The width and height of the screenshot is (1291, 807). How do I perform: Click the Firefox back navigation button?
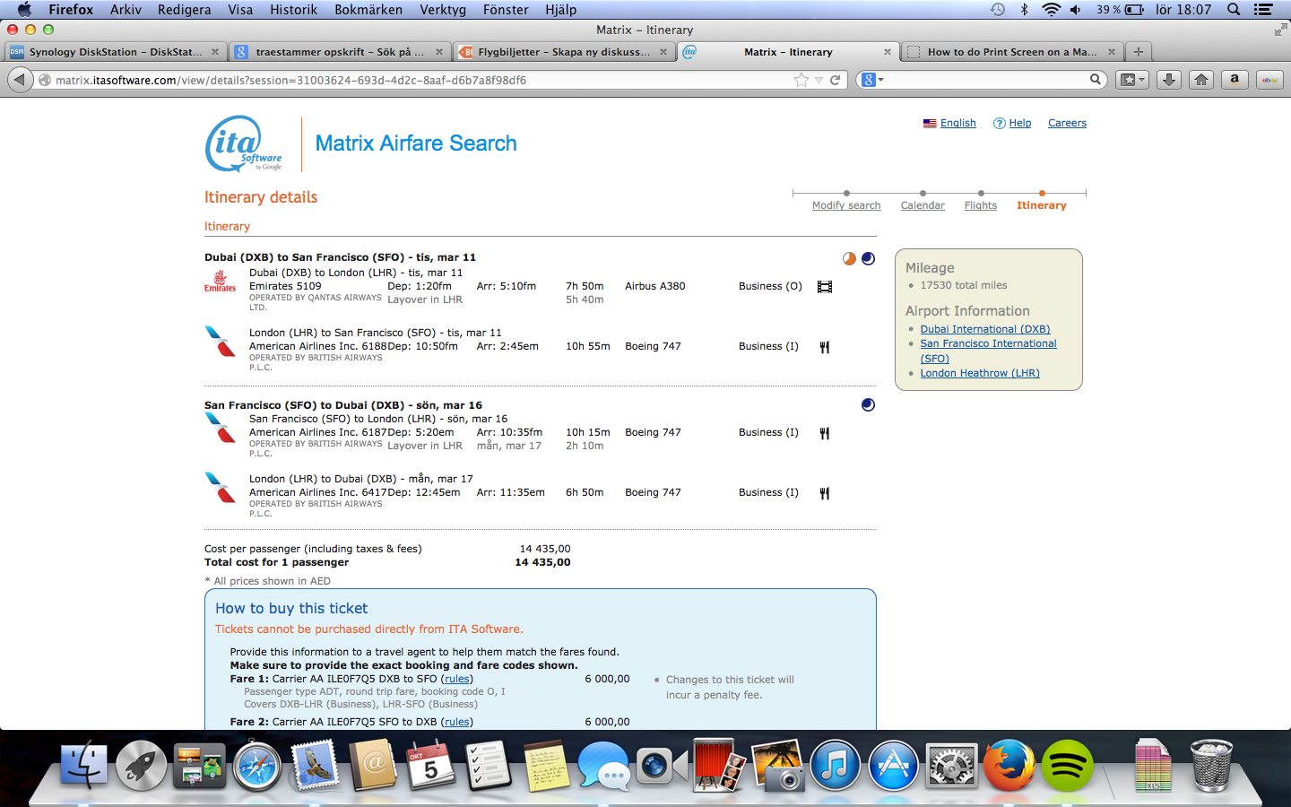(x=20, y=80)
